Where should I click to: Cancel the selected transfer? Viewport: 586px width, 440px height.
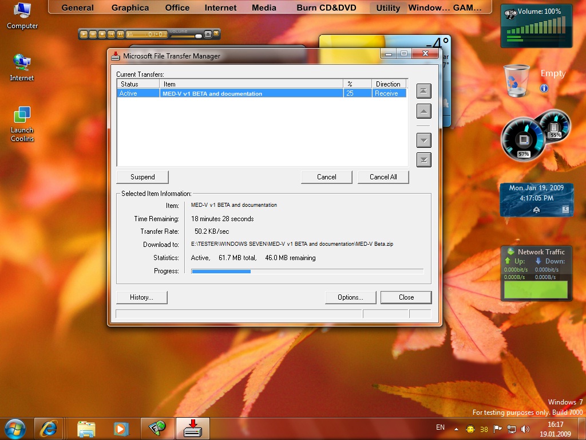[327, 177]
